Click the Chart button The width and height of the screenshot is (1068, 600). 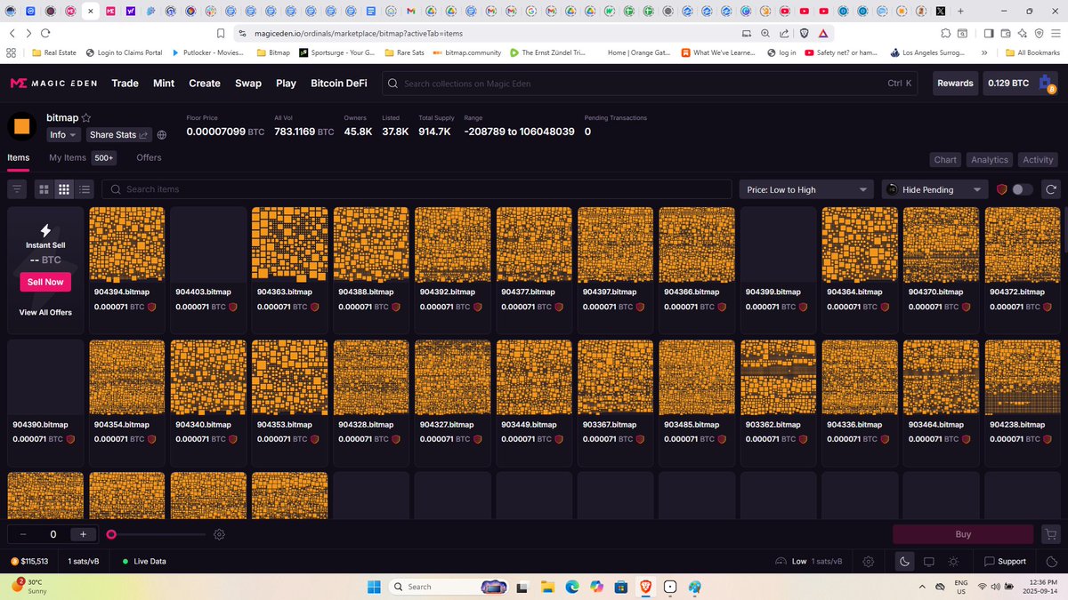pyautogui.click(x=945, y=160)
